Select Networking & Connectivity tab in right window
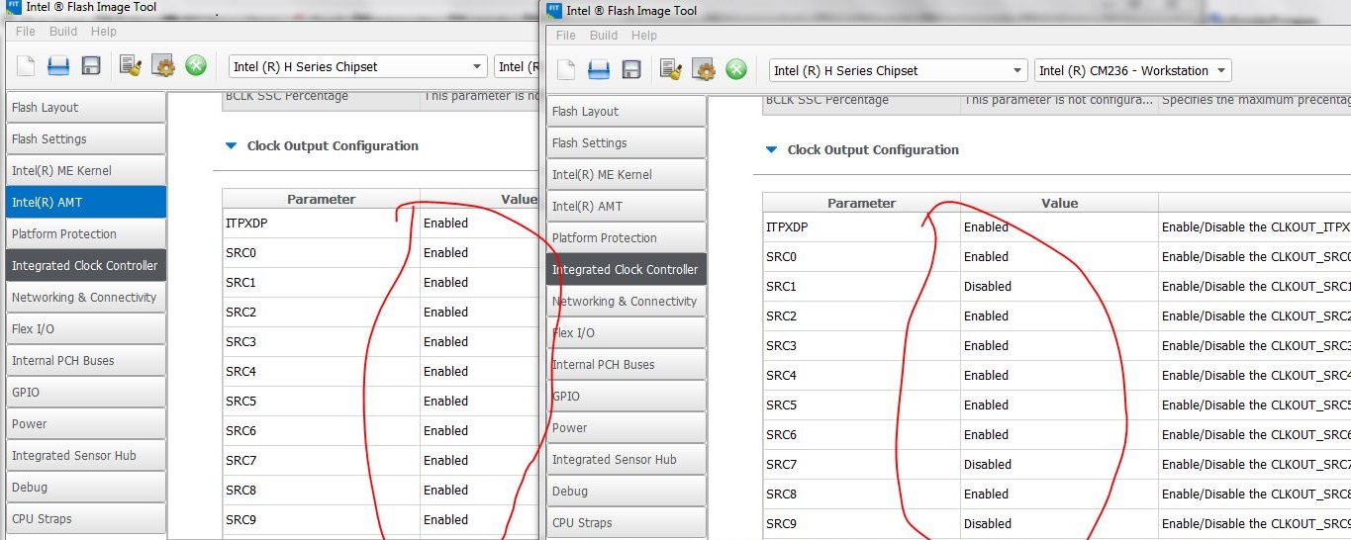Image resolution: width=1351 pixels, height=540 pixels. click(x=627, y=302)
